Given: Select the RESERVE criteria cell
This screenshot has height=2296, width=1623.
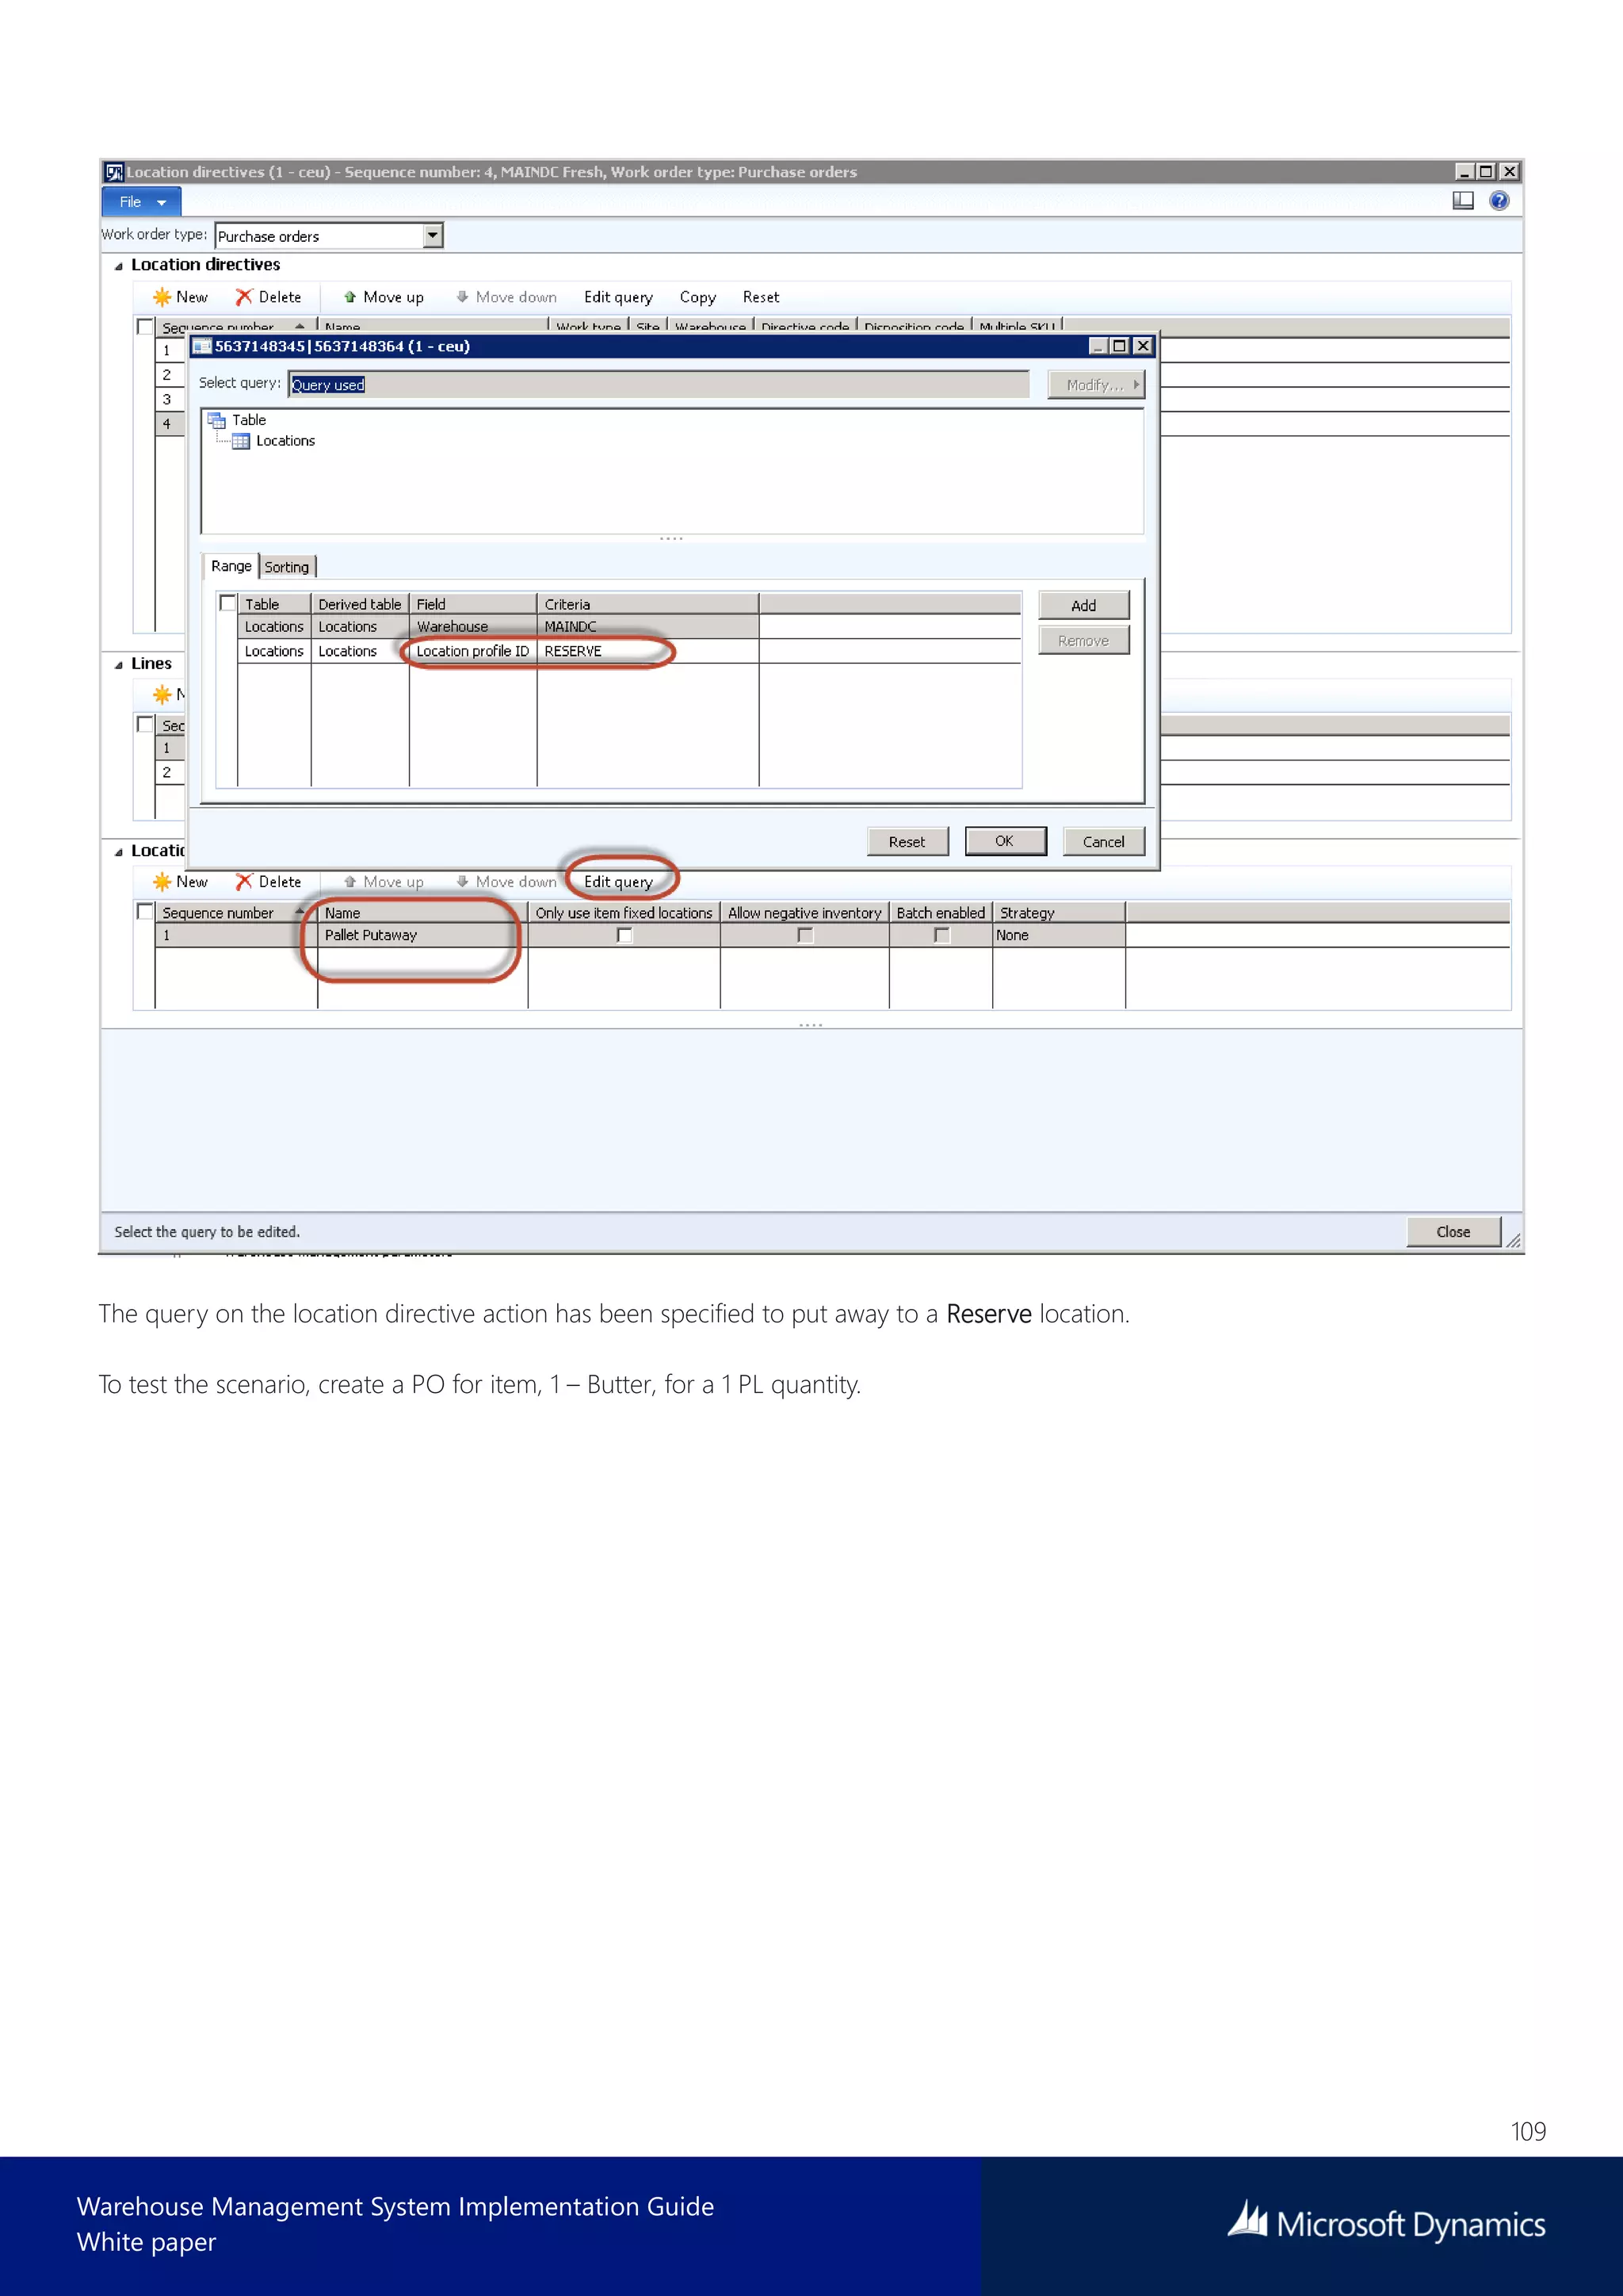Looking at the screenshot, I should coord(647,651).
